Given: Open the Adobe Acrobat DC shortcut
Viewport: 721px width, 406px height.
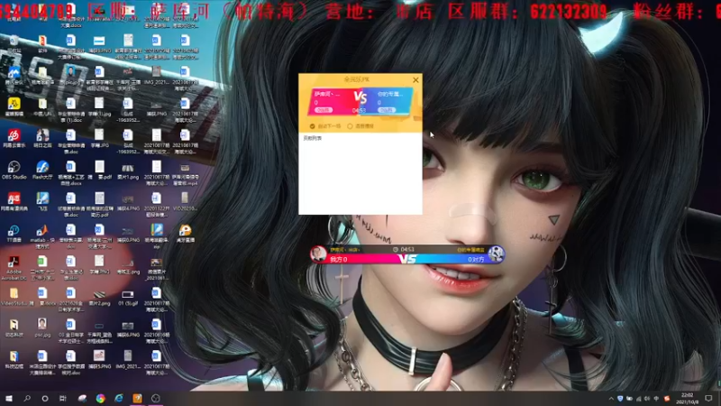Looking at the screenshot, I should pyautogui.click(x=14, y=268).
